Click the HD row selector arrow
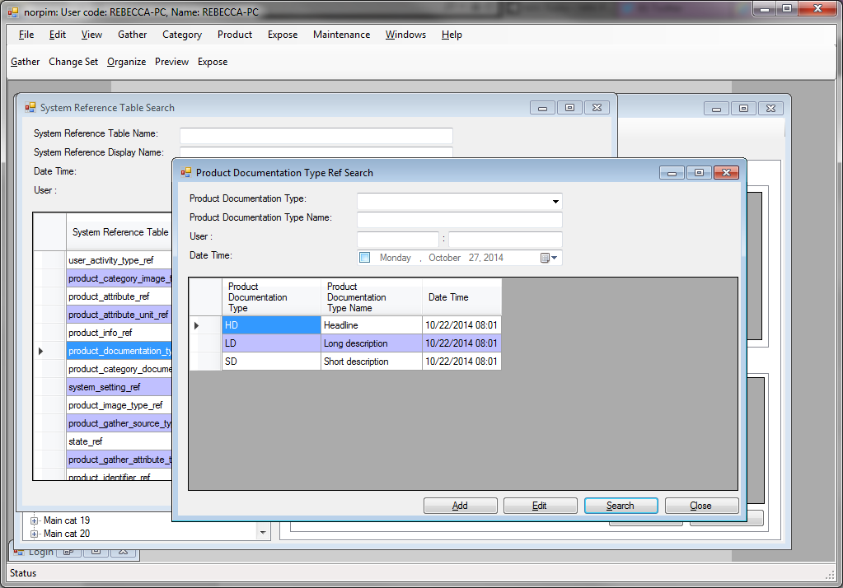 [197, 326]
